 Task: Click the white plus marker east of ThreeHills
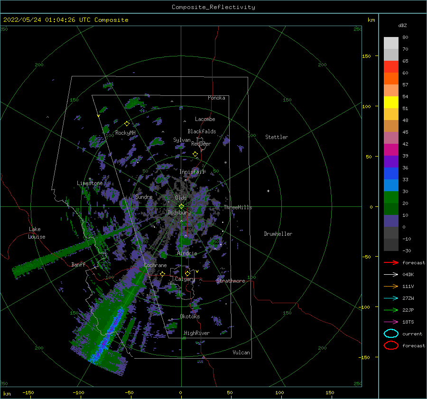pos(268,191)
